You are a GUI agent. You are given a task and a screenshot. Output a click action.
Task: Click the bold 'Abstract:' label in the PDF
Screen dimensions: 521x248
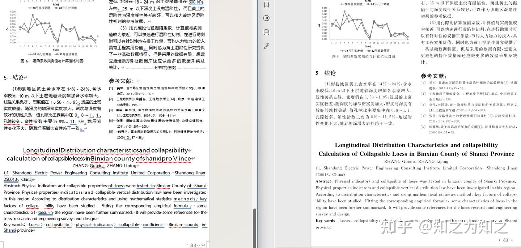[x=323, y=181]
